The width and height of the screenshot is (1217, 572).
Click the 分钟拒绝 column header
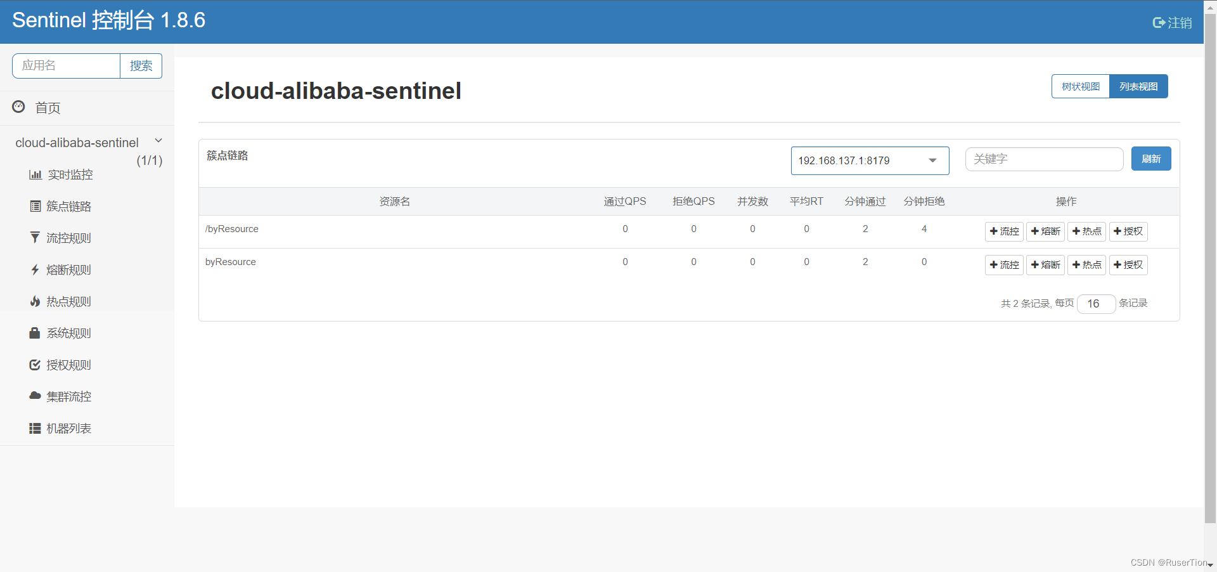pos(924,202)
